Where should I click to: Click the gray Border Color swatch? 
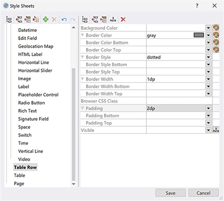click(x=199, y=35)
